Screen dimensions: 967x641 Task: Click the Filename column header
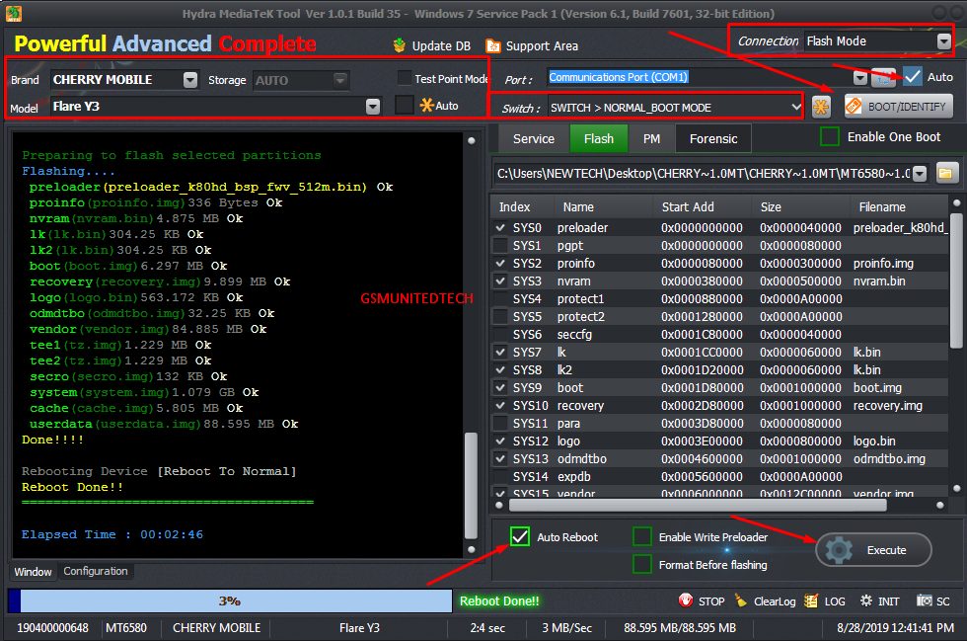click(882, 206)
